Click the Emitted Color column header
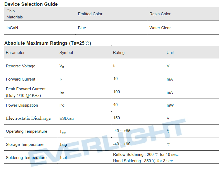 (x=90, y=14)
